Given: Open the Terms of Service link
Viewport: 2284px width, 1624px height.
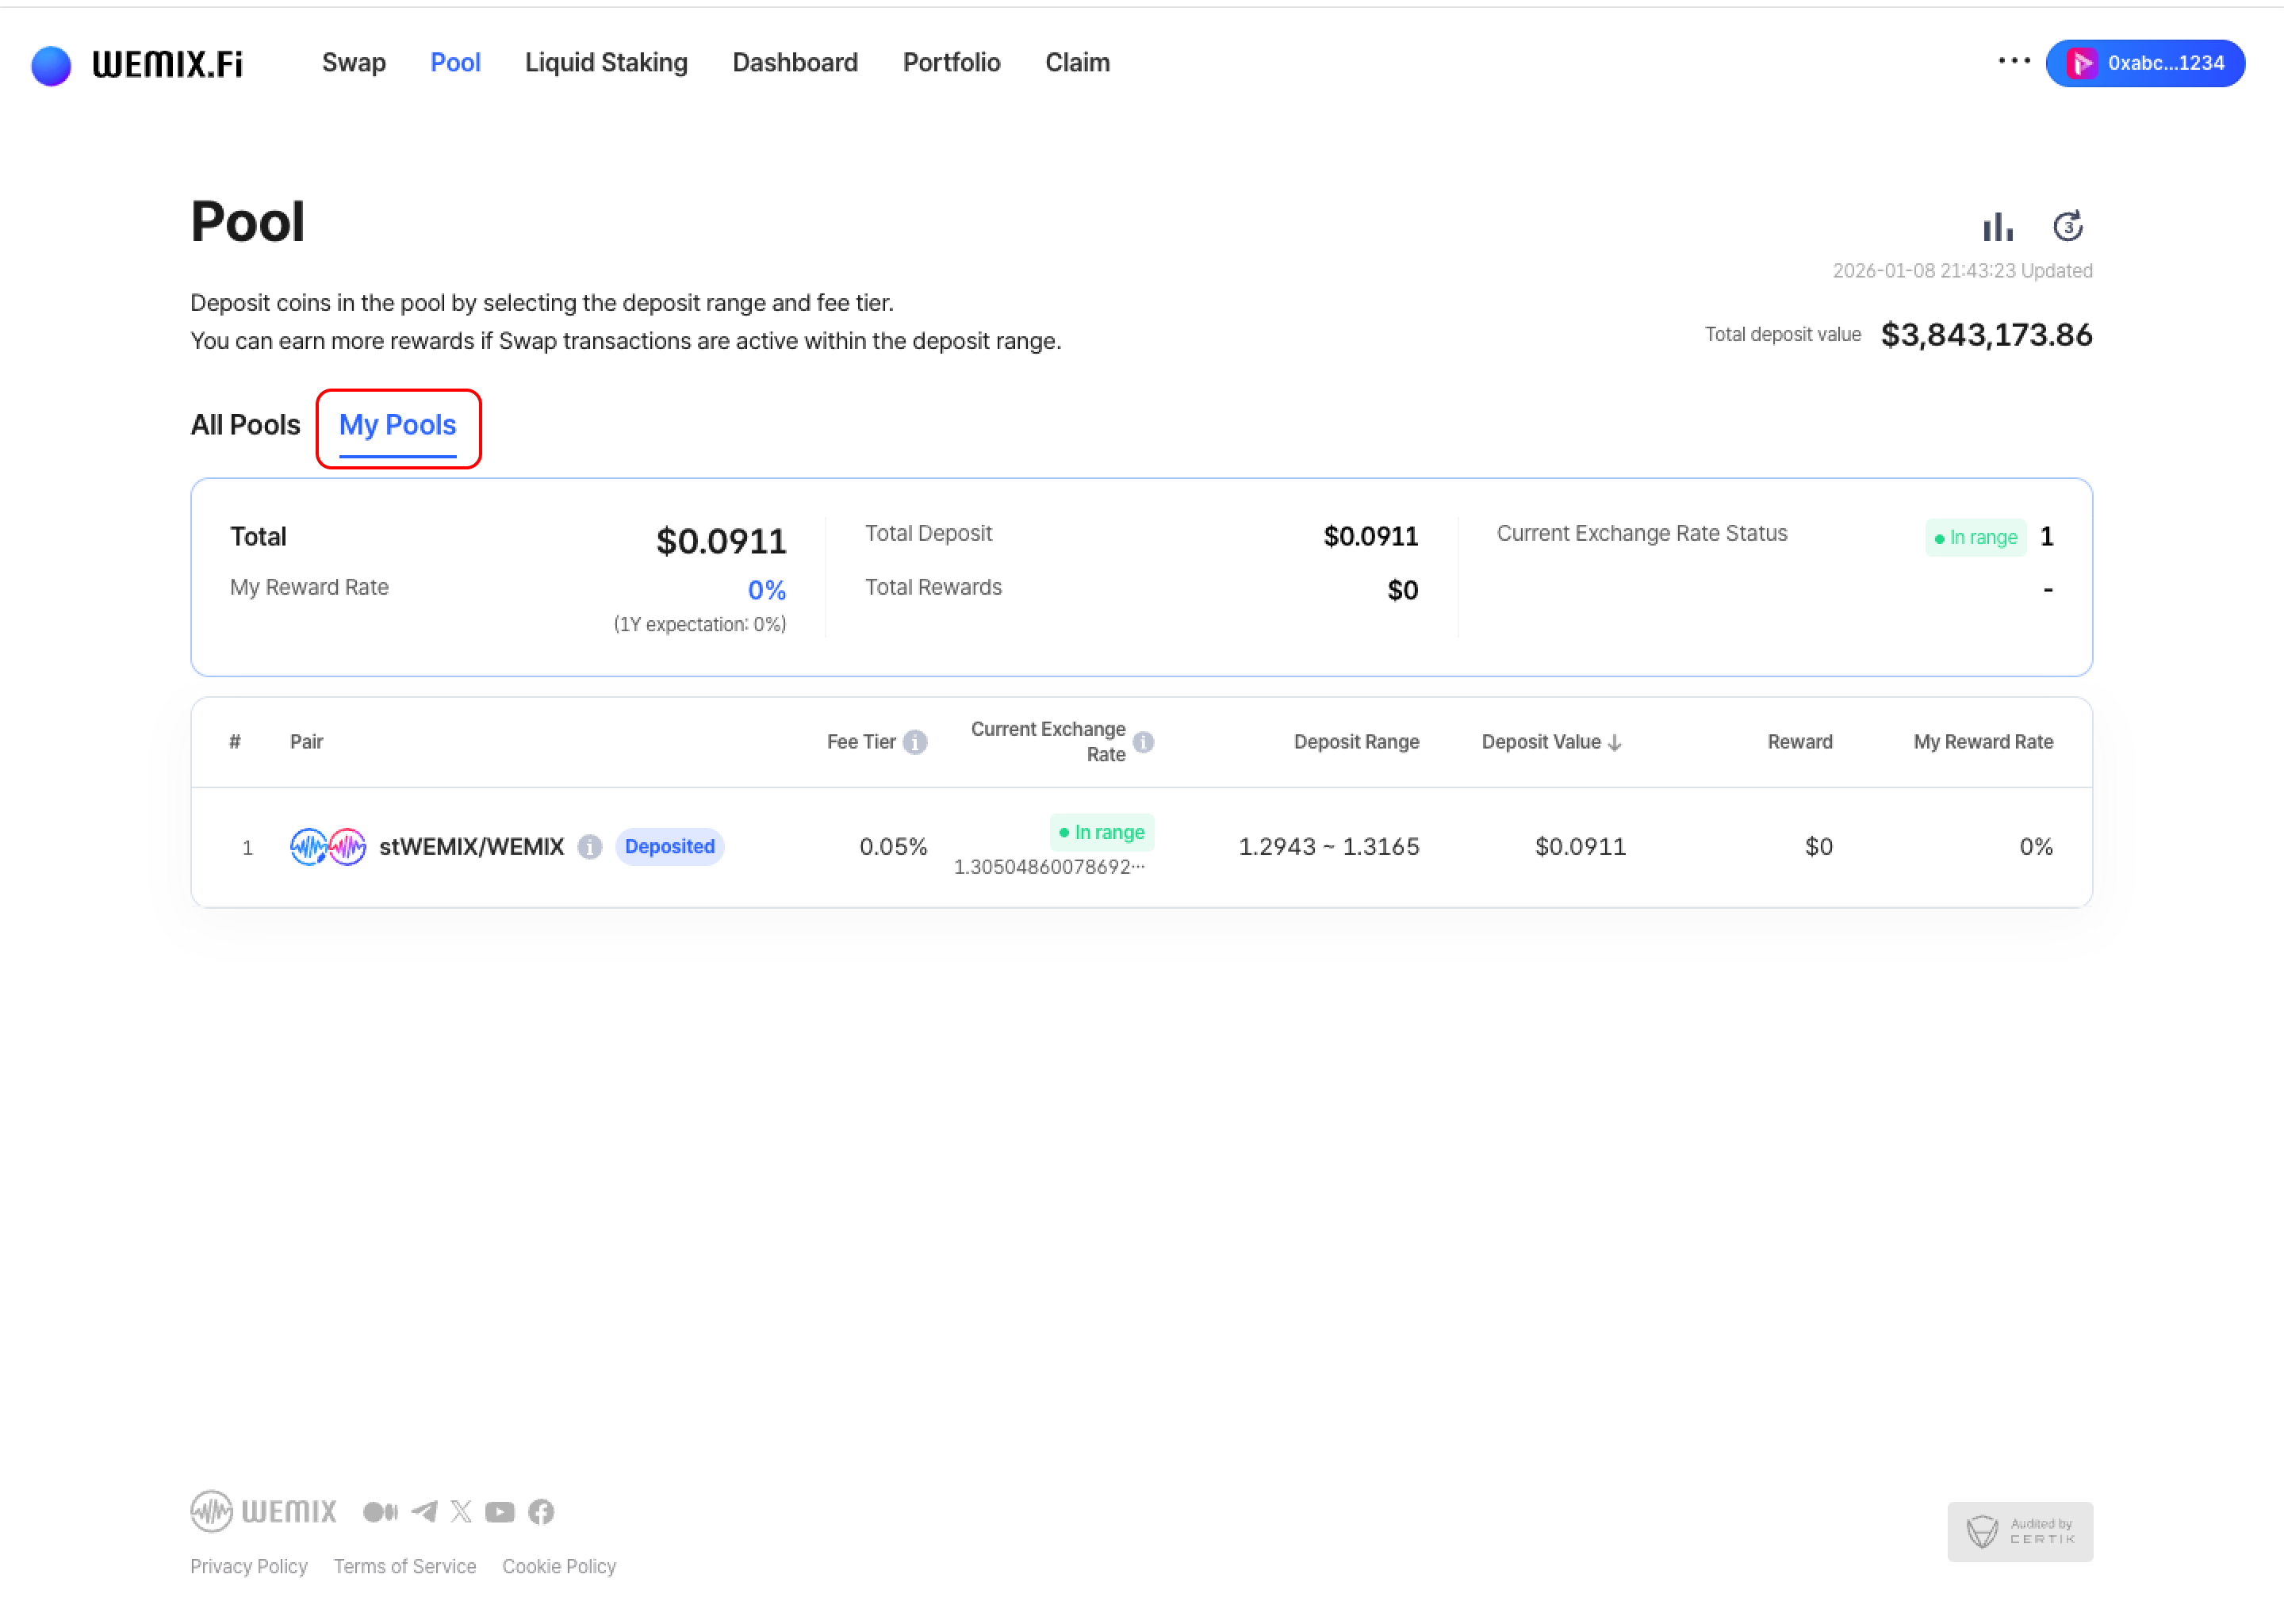Looking at the screenshot, I should [404, 1566].
